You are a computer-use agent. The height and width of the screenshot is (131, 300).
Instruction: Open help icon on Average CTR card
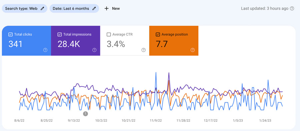(143, 50)
